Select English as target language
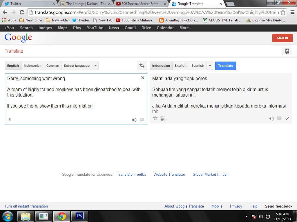 coord(180,66)
